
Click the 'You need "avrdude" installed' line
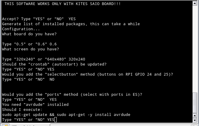click(35, 104)
